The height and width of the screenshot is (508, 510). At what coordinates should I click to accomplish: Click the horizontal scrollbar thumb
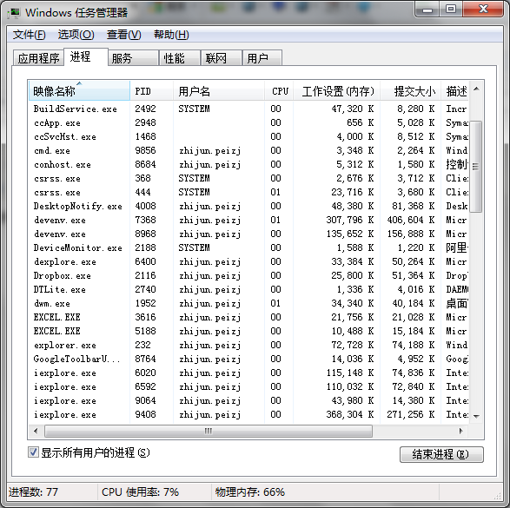[x=209, y=431]
